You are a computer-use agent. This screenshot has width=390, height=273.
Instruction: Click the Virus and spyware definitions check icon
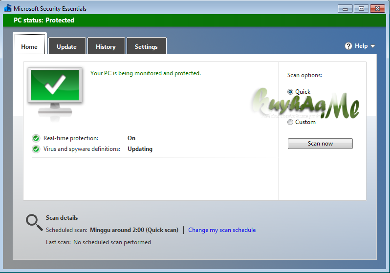click(36, 149)
